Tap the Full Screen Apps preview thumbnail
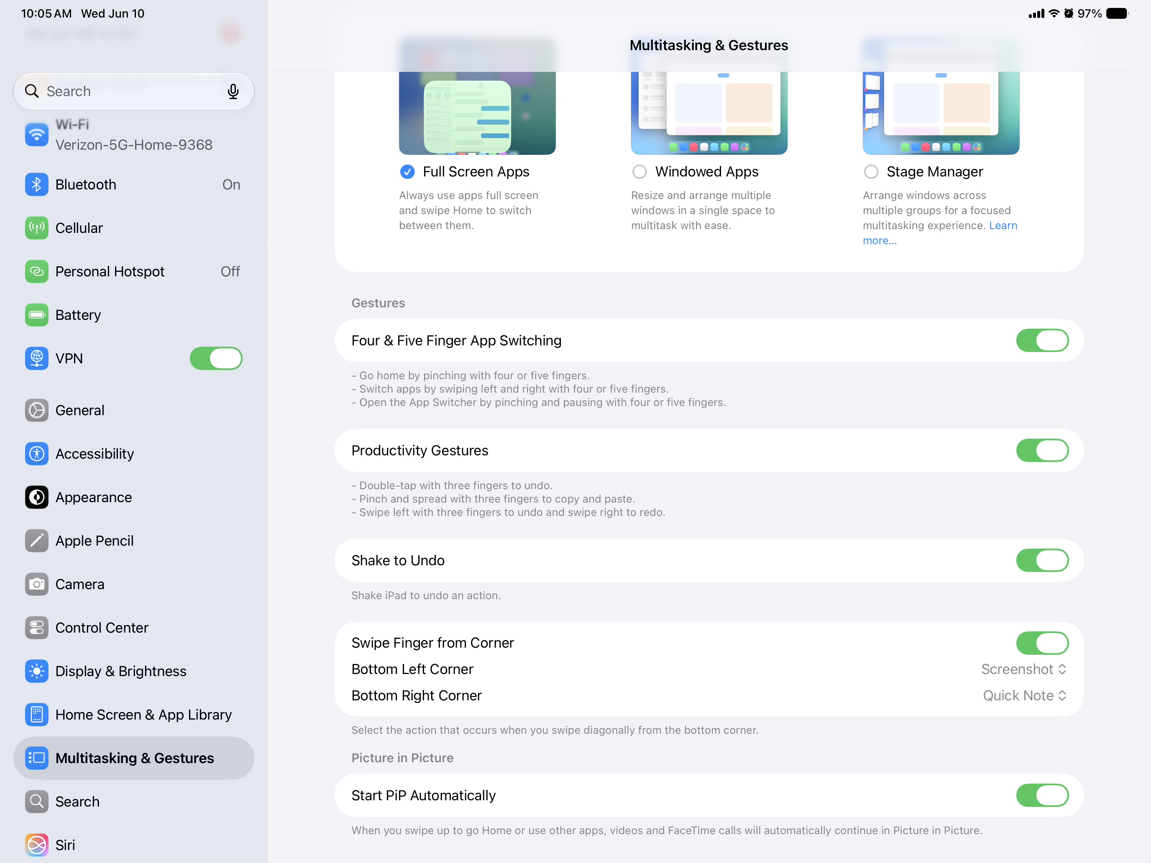This screenshot has width=1151, height=863. point(477,113)
